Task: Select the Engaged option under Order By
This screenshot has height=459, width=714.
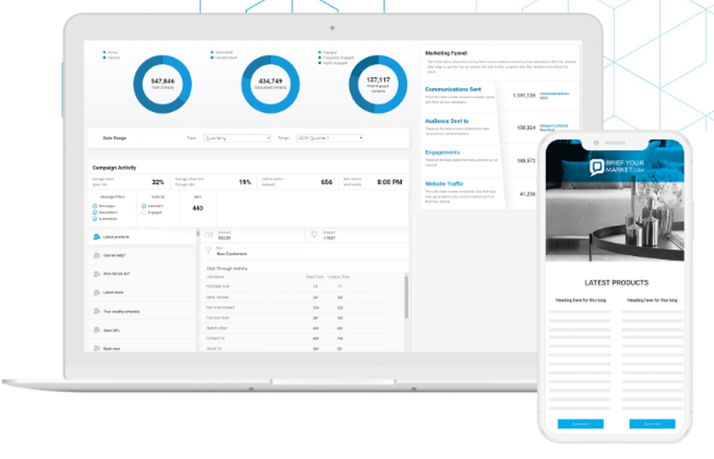Action: pos(144,213)
